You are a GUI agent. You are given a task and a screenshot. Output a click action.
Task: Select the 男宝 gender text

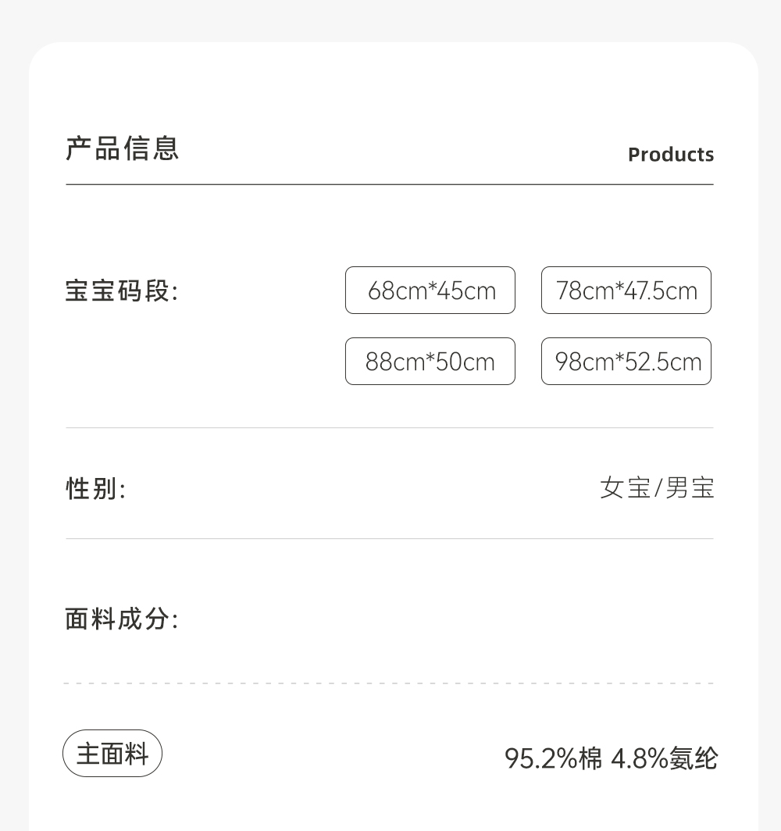coord(690,488)
